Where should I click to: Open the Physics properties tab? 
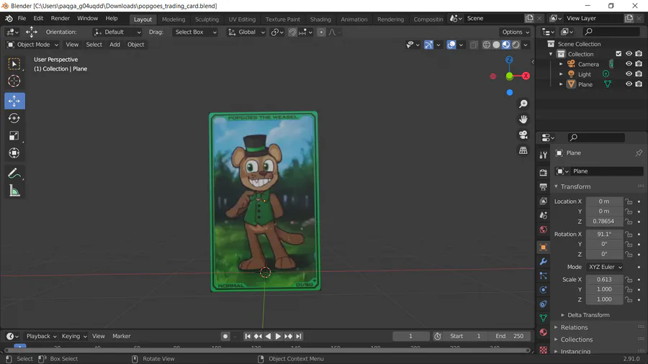pos(544,290)
